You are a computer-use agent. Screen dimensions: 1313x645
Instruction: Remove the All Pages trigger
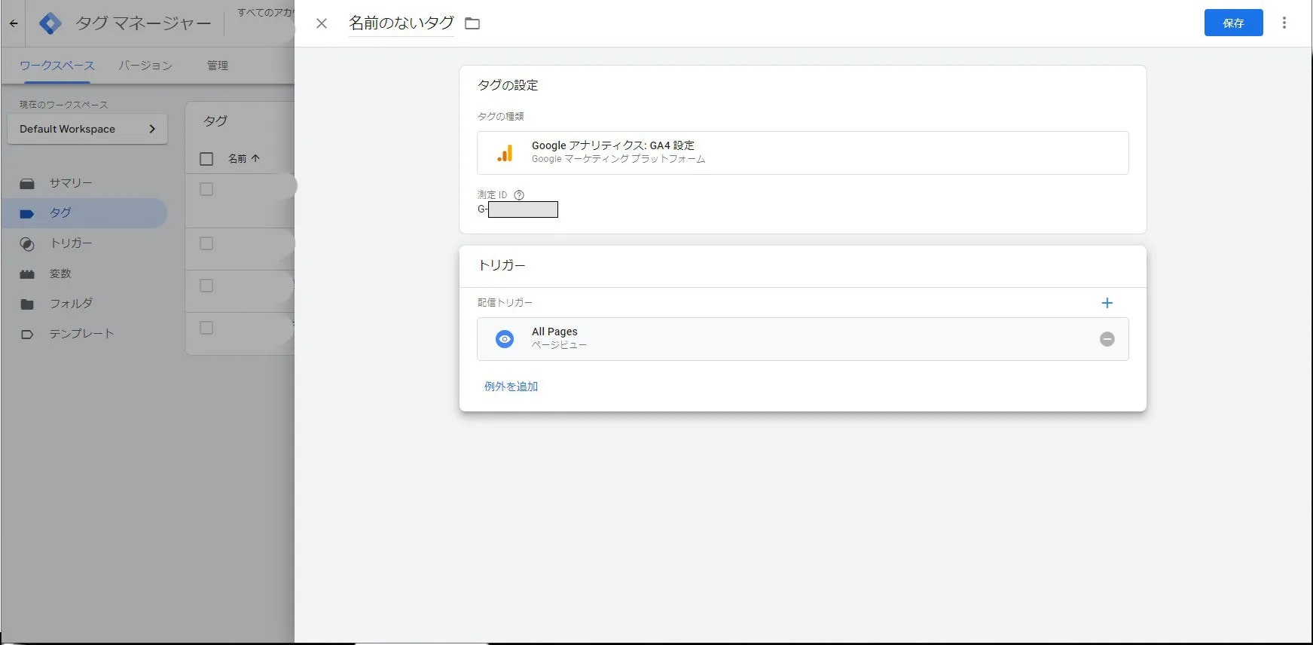(x=1107, y=339)
